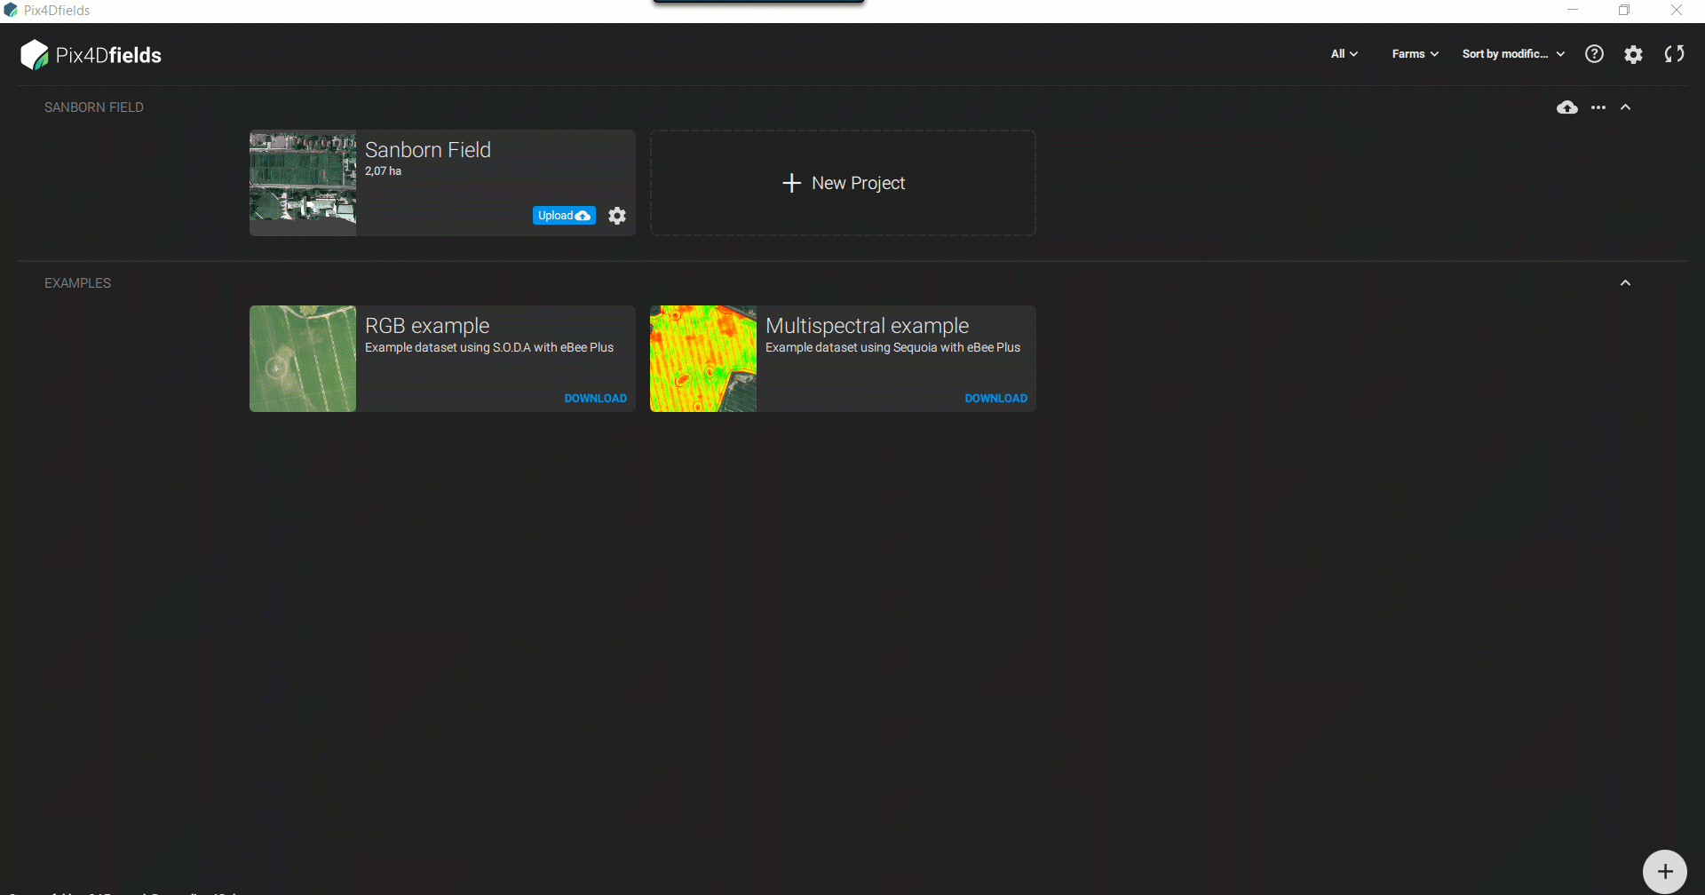1705x895 pixels.
Task: Open the help question mark icon
Action: point(1594,54)
